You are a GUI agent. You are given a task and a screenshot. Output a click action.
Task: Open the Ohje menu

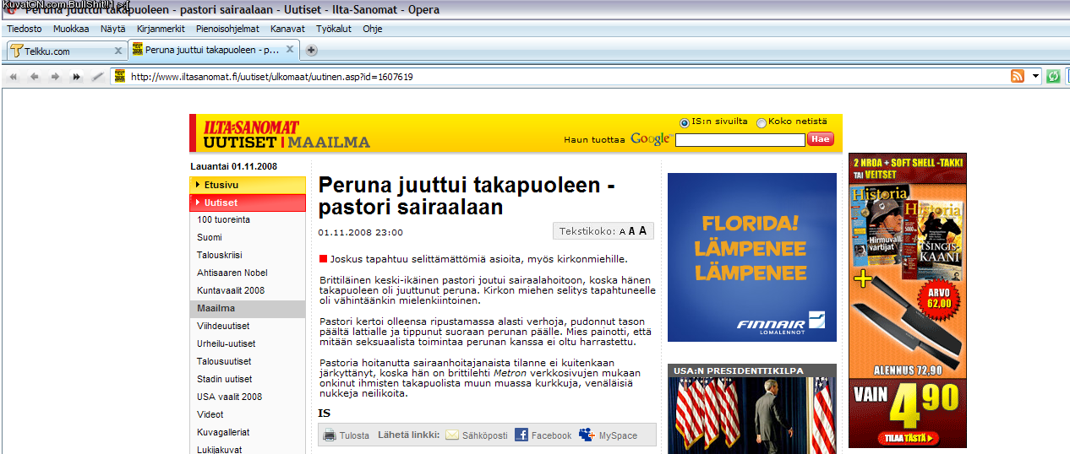click(372, 29)
